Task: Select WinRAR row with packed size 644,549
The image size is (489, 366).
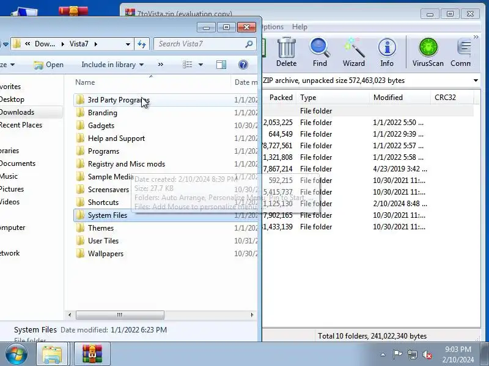Action: pos(368,134)
